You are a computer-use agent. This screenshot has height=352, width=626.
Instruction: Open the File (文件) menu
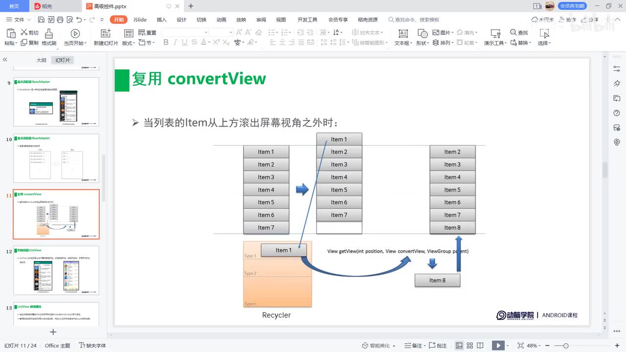pyautogui.click(x=19, y=20)
